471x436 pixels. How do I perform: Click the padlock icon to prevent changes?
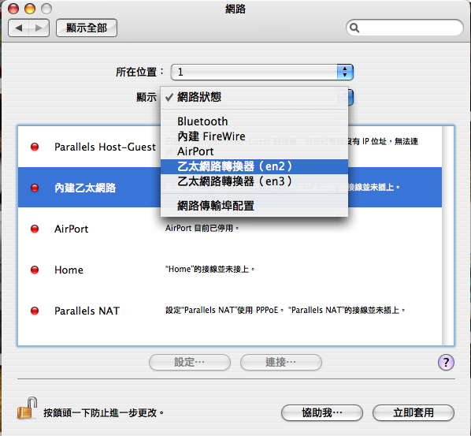click(28, 408)
